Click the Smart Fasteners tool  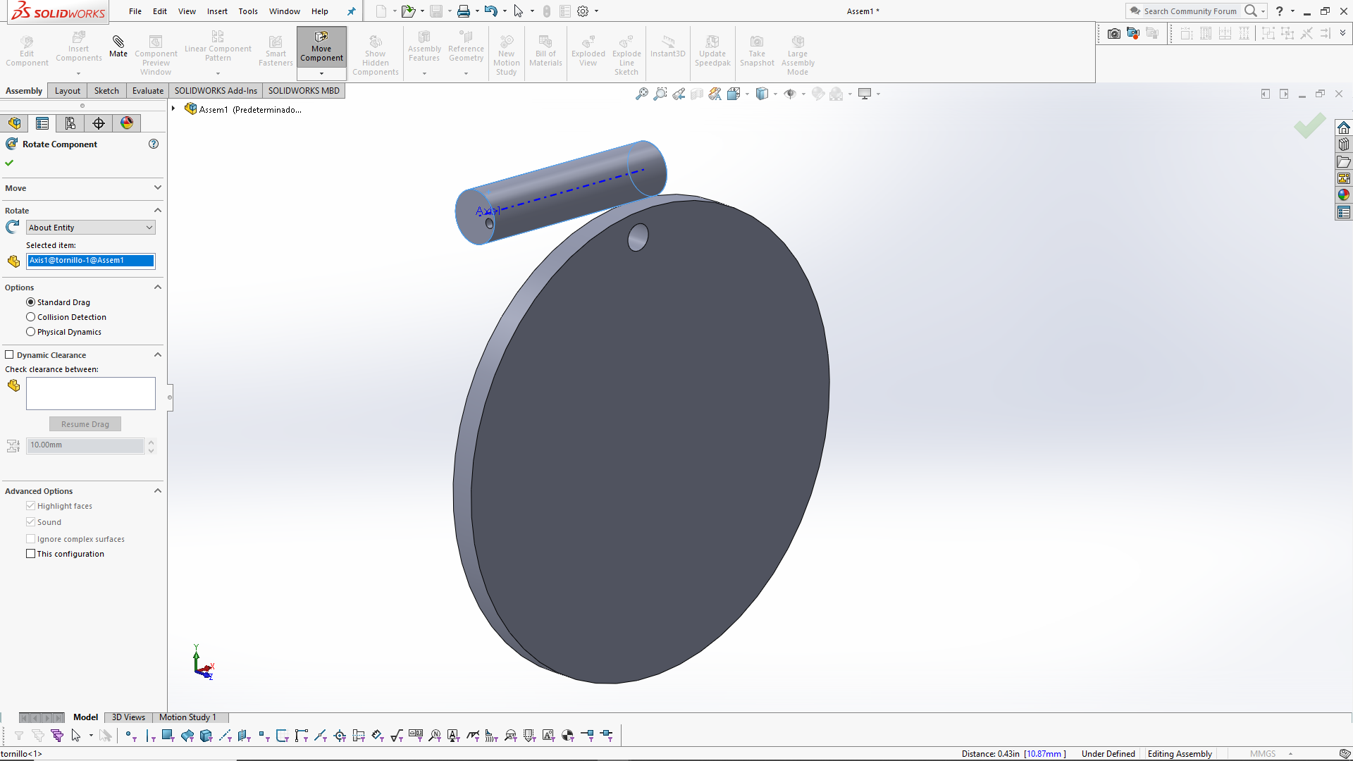click(275, 51)
